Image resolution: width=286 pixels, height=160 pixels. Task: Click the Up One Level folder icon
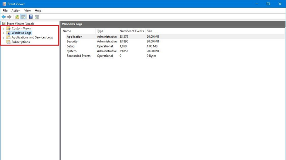point(17,17)
